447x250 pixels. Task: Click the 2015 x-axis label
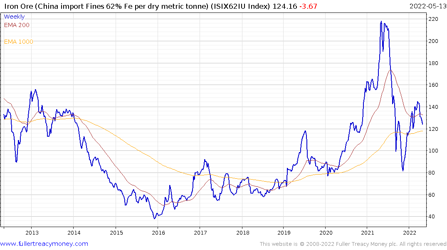116,232
